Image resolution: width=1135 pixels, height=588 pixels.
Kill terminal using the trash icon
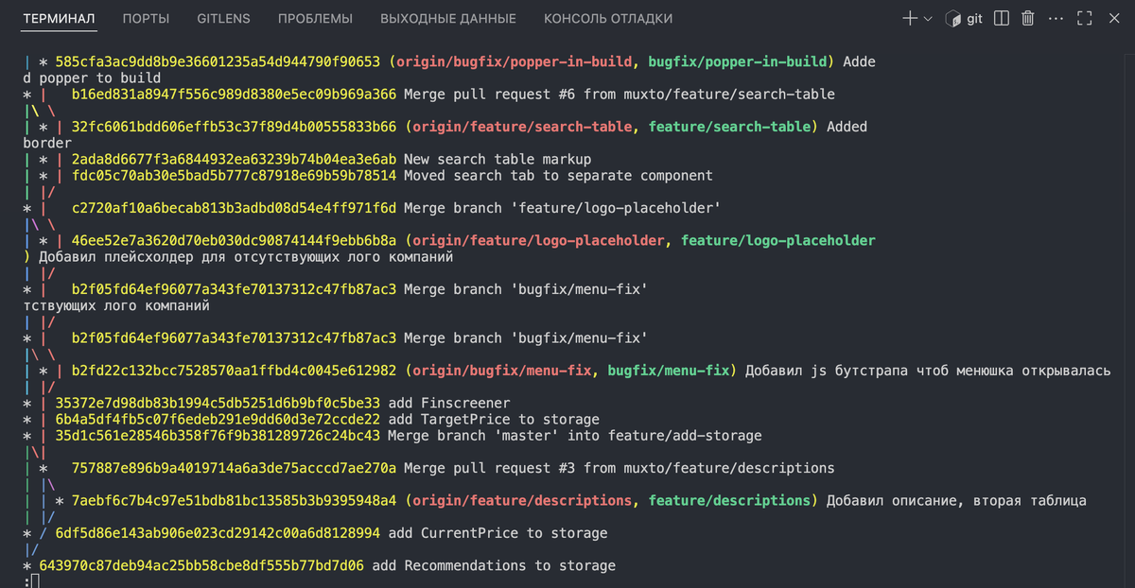click(1028, 18)
